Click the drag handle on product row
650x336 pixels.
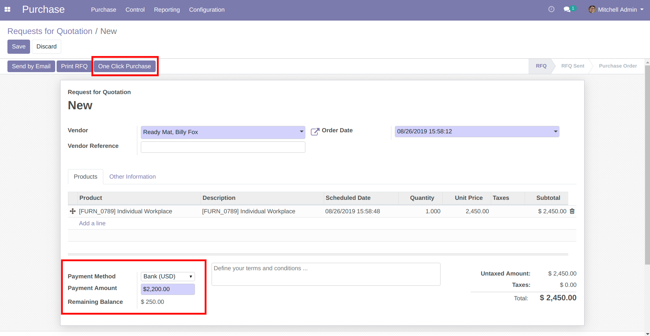[x=73, y=211]
